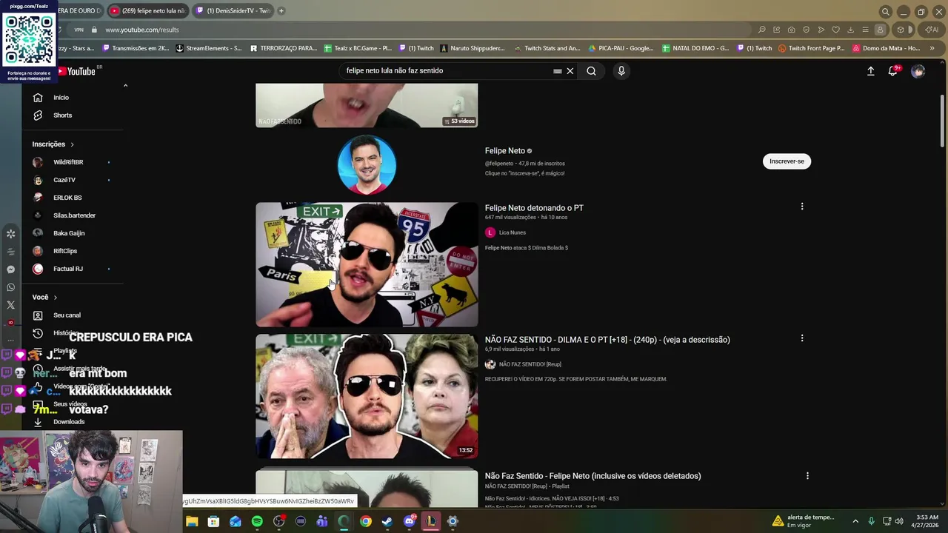
Task: Open more options for 'Felipe Neto detonando o PT'
Action: pos(802,207)
